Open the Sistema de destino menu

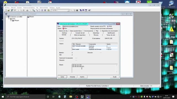click(x=29, y=8)
